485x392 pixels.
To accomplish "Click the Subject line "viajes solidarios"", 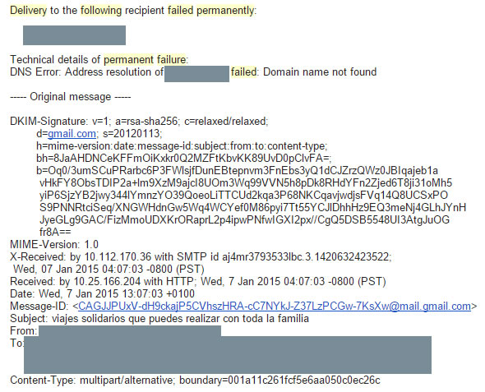I will click(x=159, y=318).
